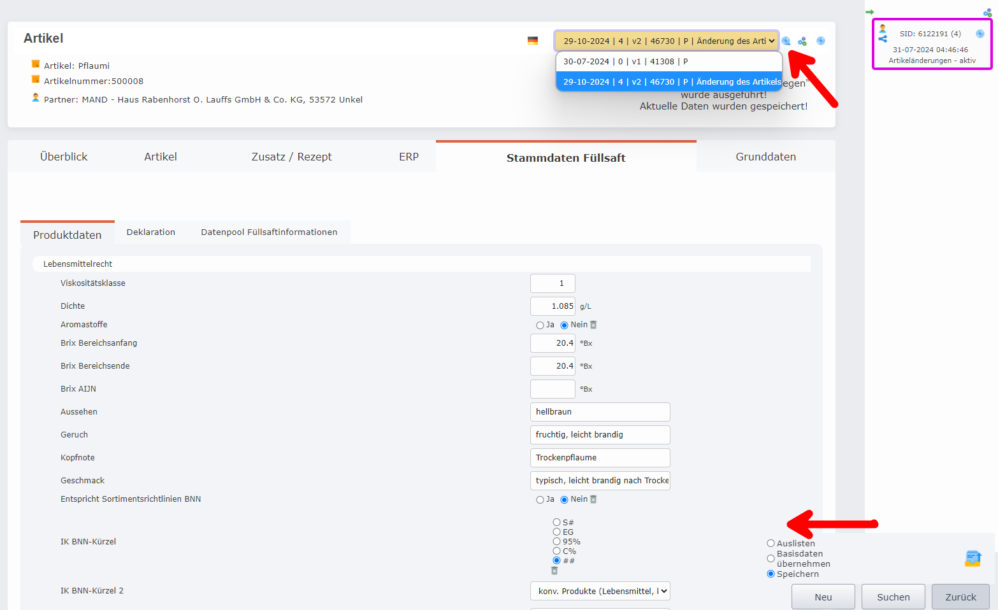This screenshot has width=998, height=610.
Task: Switch to the Grunddaten tab
Action: pyautogui.click(x=765, y=157)
